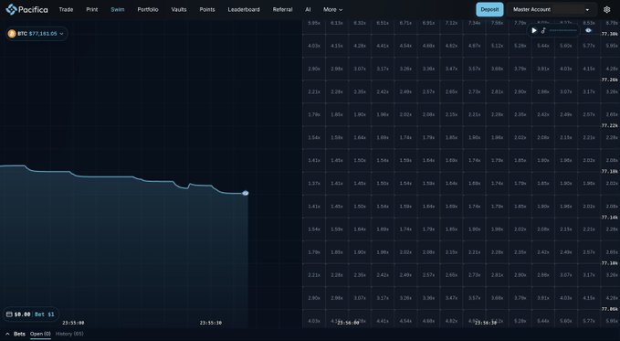
Task: Expand the More menu
Action: pos(332,9)
